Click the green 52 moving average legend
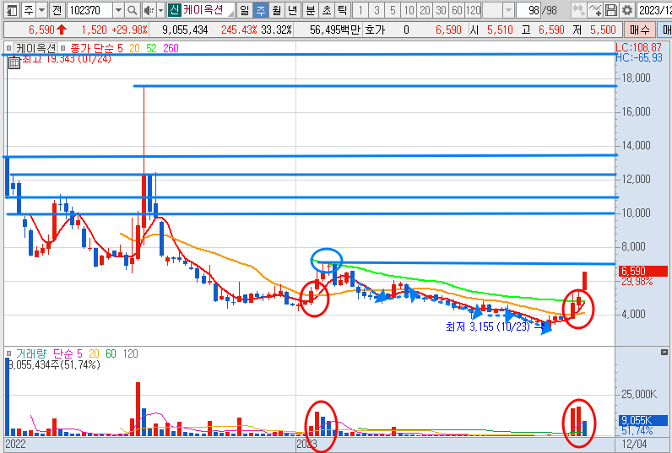This screenshot has width=672, height=453. (151, 48)
